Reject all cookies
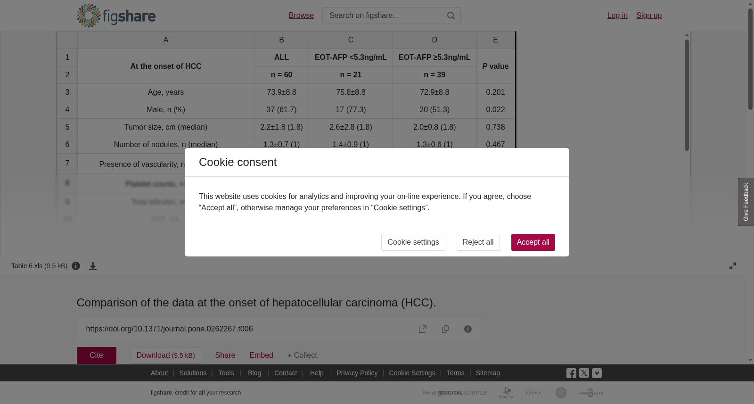Viewport: 754px width, 404px height. [478, 242]
